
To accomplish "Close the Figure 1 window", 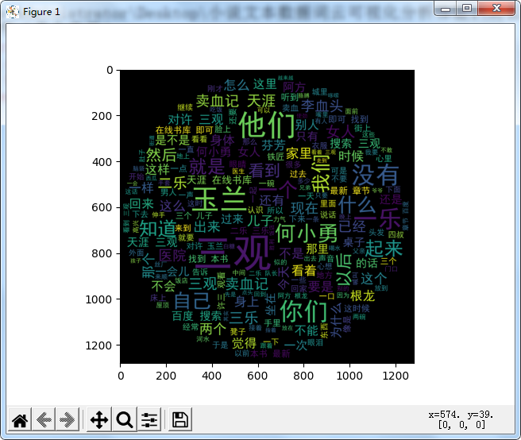I will point(496,8).
